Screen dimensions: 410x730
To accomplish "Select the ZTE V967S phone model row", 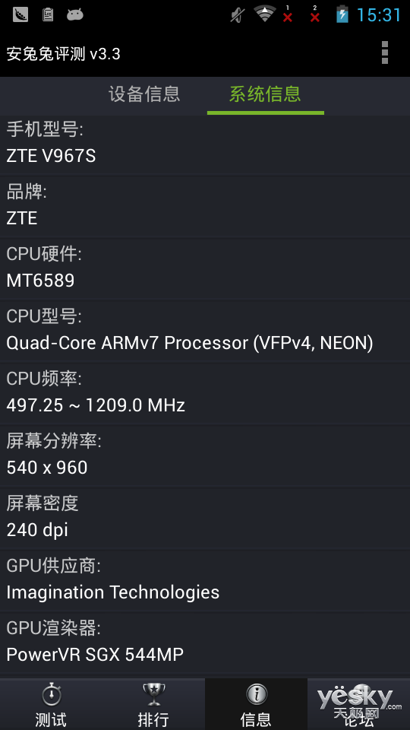I will coord(205,144).
